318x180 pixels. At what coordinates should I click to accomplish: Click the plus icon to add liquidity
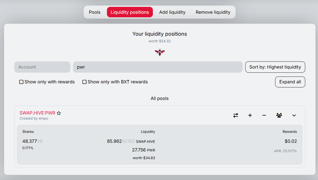250,115
